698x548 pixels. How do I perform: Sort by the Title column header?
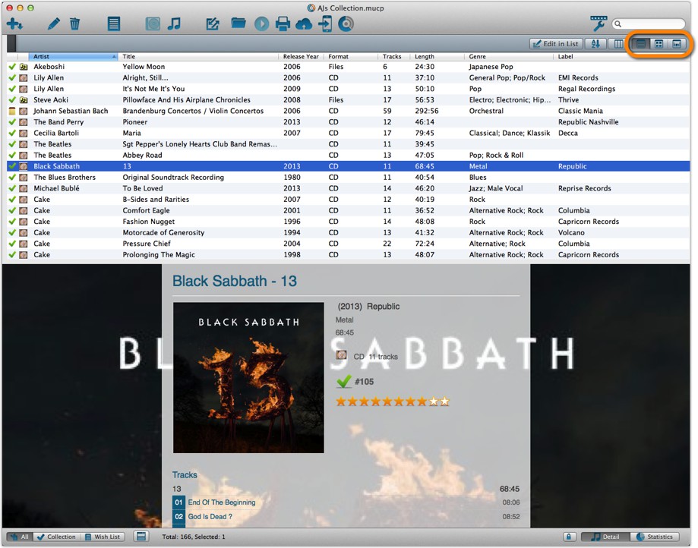198,56
